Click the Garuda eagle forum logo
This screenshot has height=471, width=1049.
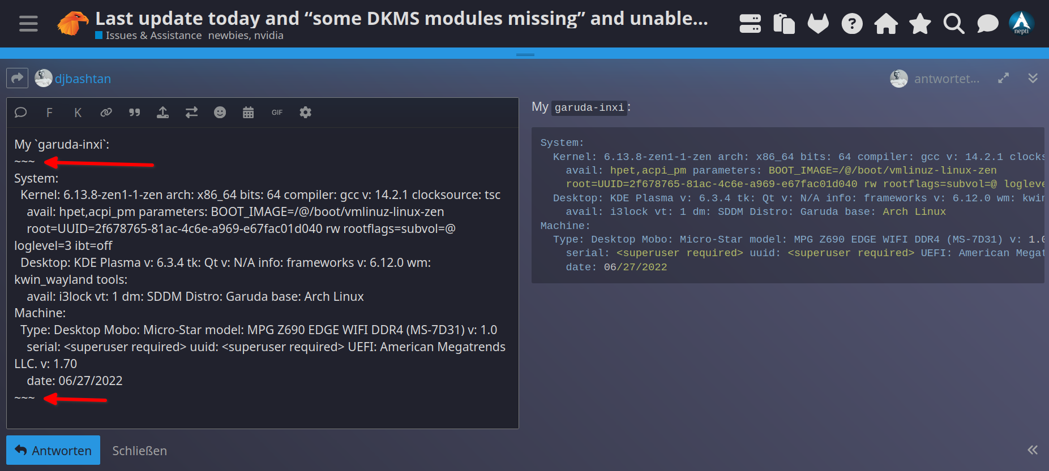click(x=73, y=24)
